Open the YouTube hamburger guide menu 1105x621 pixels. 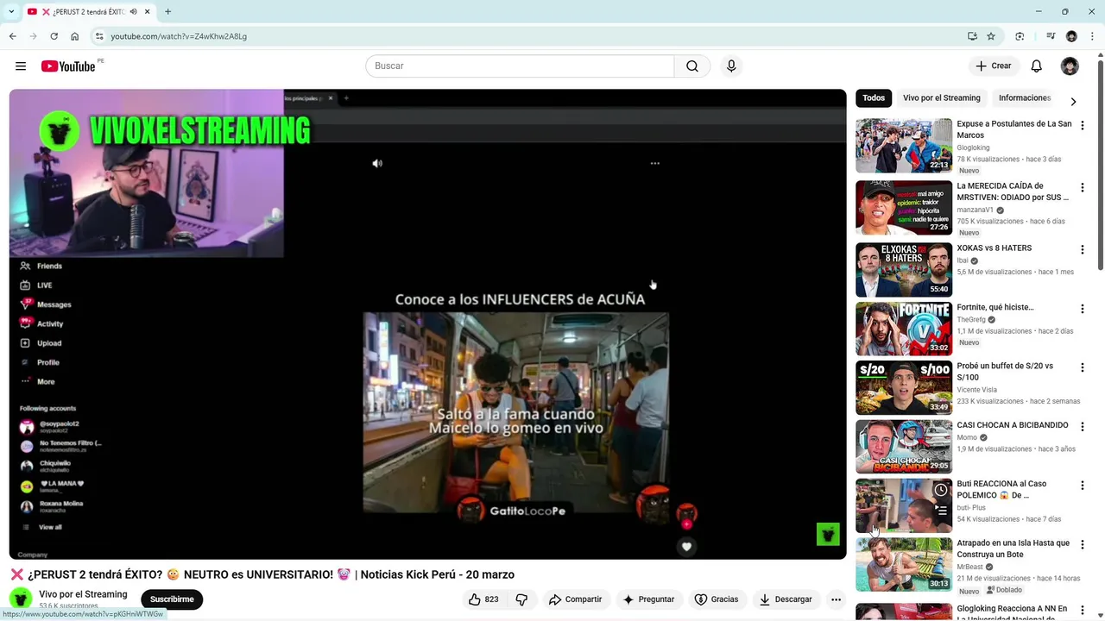[21, 66]
